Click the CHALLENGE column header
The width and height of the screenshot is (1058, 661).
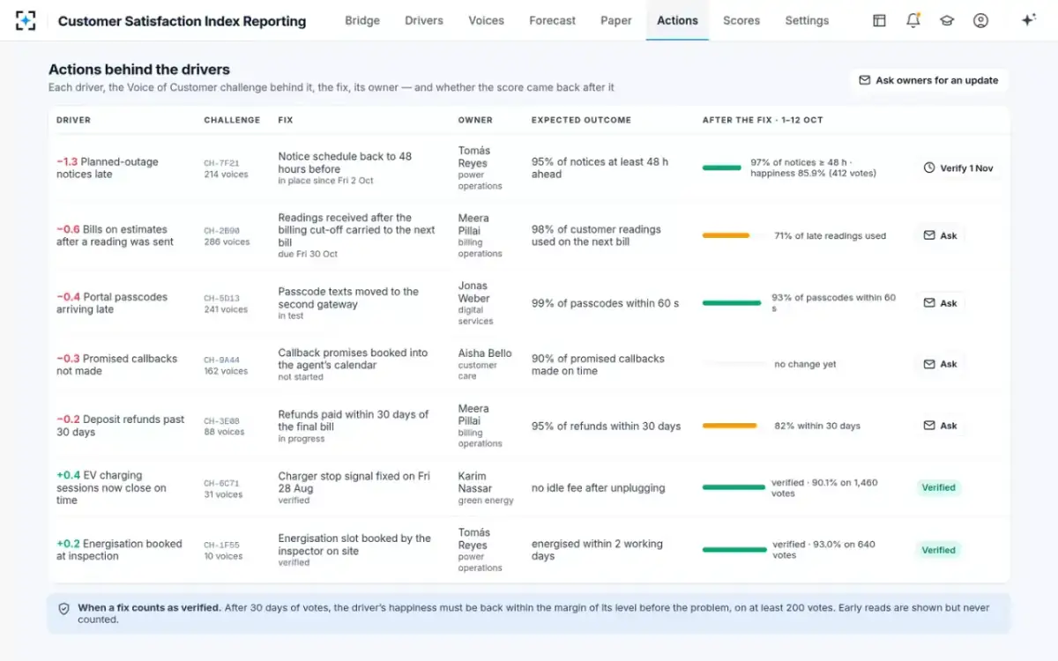[x=232, y=120]
